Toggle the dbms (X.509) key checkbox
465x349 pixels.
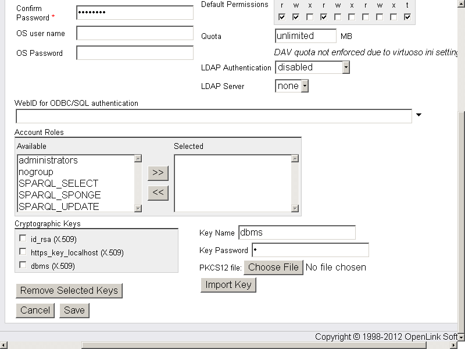(x=23, y=265)
